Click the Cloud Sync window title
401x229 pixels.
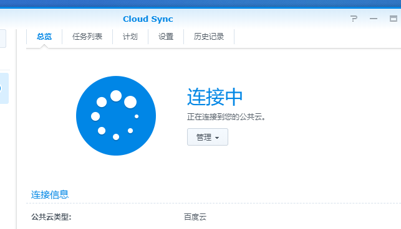tap(148, 19)
